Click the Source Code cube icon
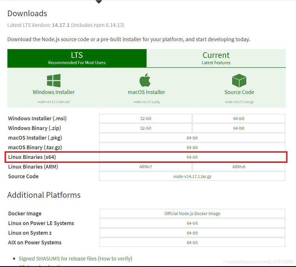This screenshot has height=267, width=296. click(x=239, y=81)
